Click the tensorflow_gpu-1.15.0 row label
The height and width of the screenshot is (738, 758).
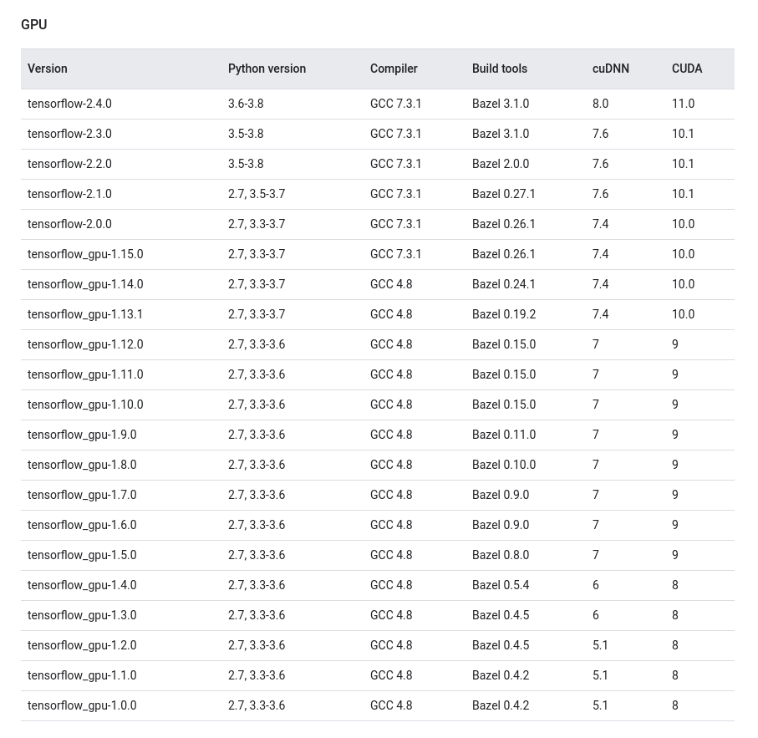tap(85, 254)
